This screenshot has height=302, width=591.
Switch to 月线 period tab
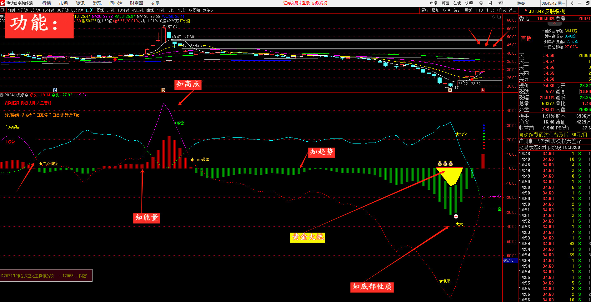tap(111, 10)
